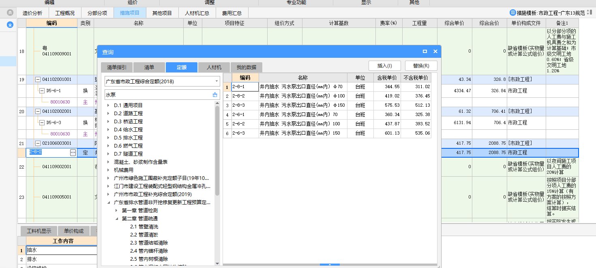The width and height of the screenshot is (596, 268).
Task: Collapse the D5-6-1 sub-item node
Action: point(42,91)
